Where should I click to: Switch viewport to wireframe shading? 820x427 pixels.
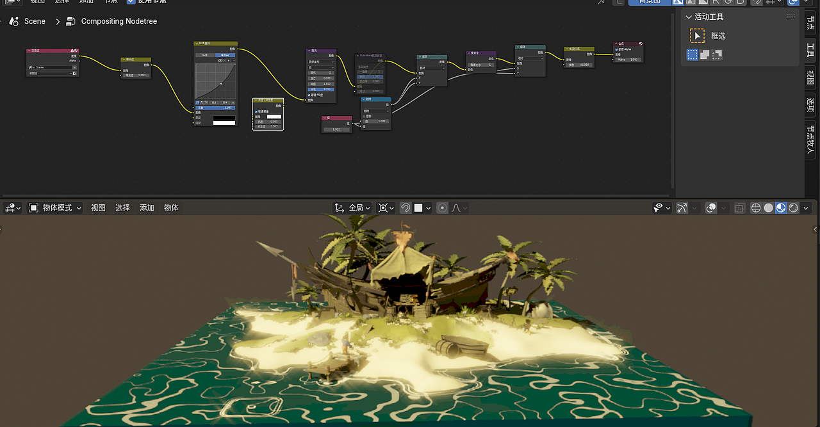[756, 208]
